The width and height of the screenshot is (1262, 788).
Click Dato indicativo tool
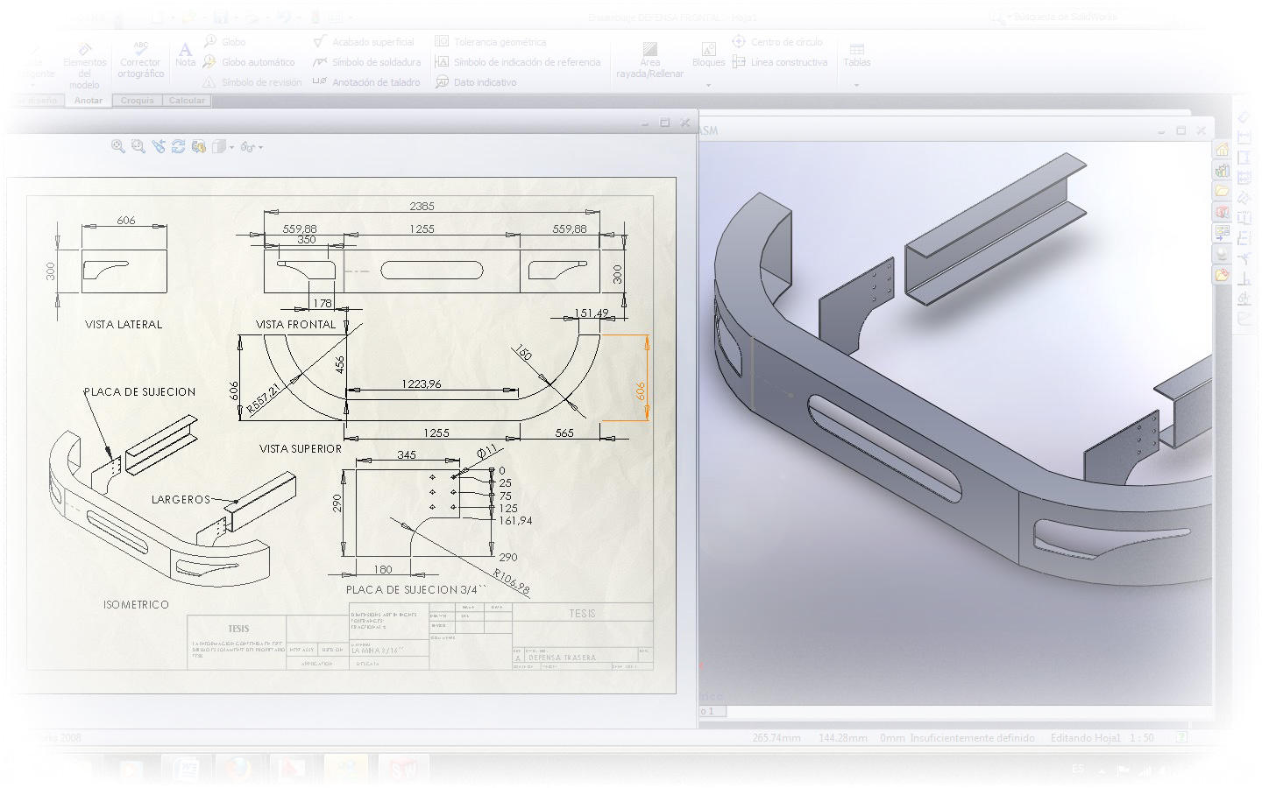476,82
